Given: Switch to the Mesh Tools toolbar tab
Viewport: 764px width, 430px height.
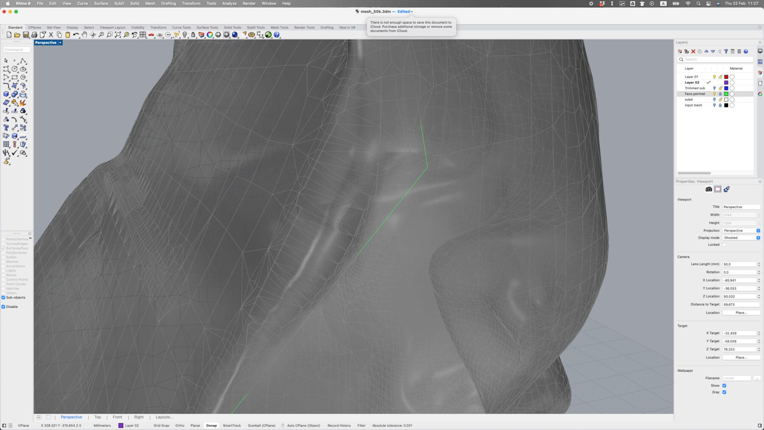Looking at the screenshot, I should [279, 28].
